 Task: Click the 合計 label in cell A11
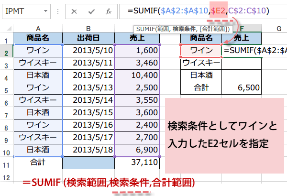pyautogui.click(x=38, y=163)
